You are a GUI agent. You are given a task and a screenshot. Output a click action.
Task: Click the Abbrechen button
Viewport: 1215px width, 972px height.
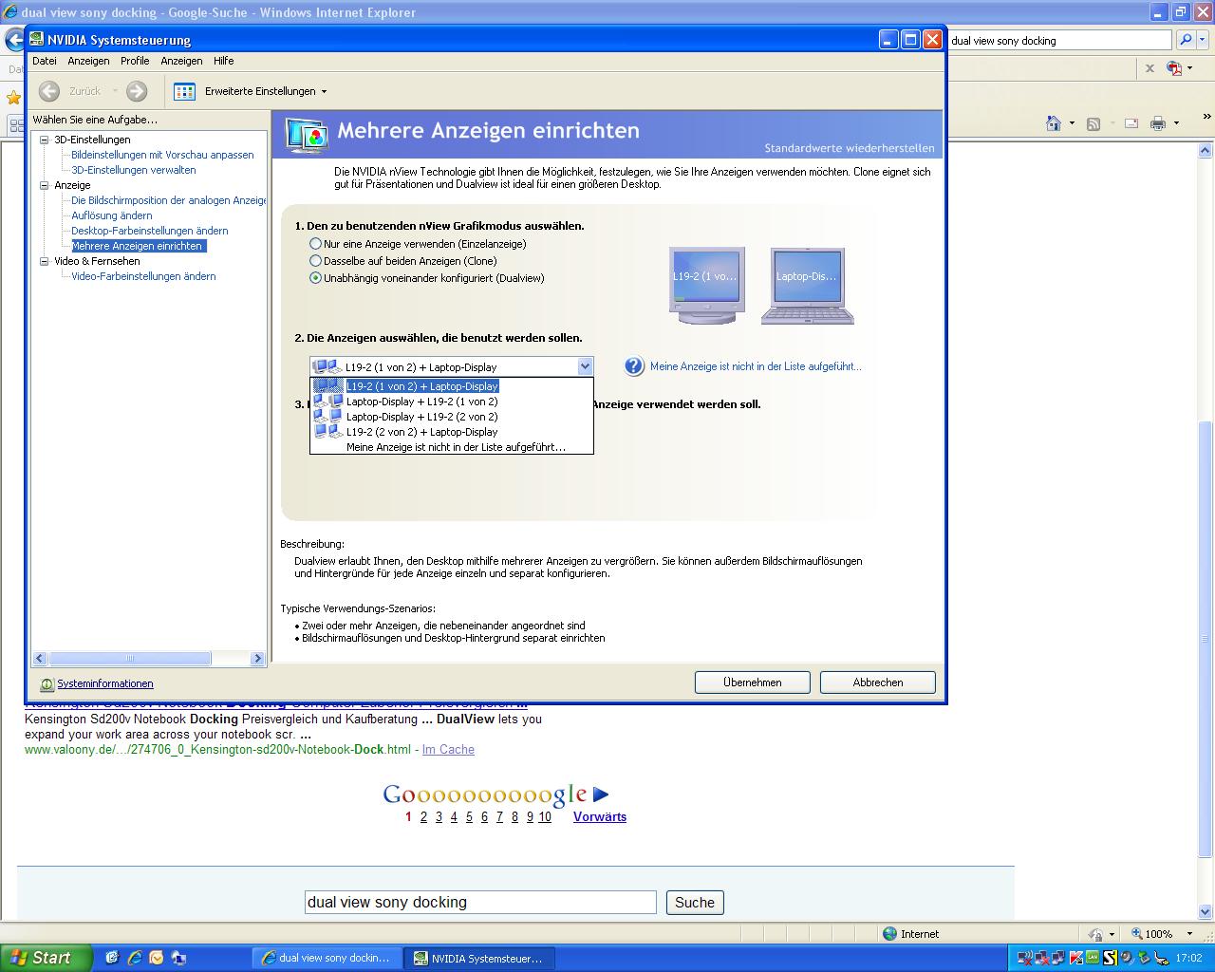878,682
